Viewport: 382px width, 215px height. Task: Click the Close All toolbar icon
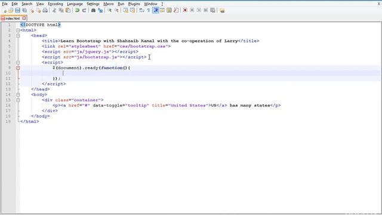38,10
